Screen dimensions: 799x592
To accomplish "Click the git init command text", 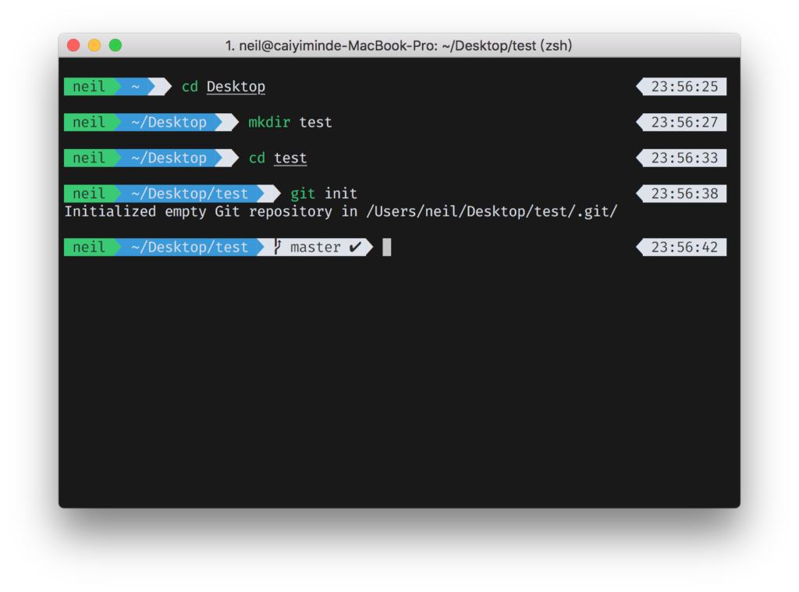I will click(x=324, y=194).
